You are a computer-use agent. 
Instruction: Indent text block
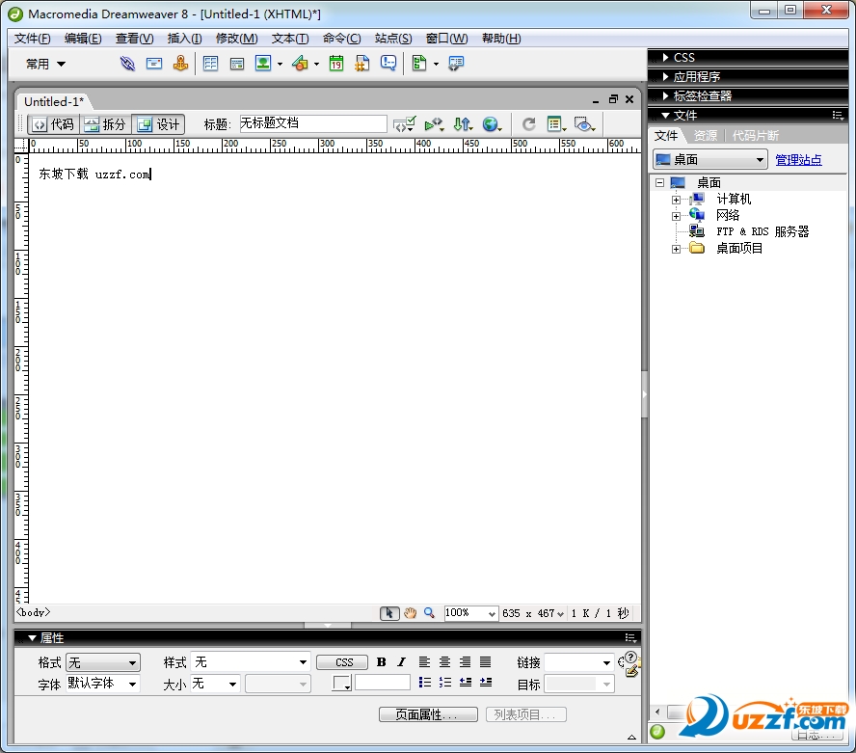[486, 683]
